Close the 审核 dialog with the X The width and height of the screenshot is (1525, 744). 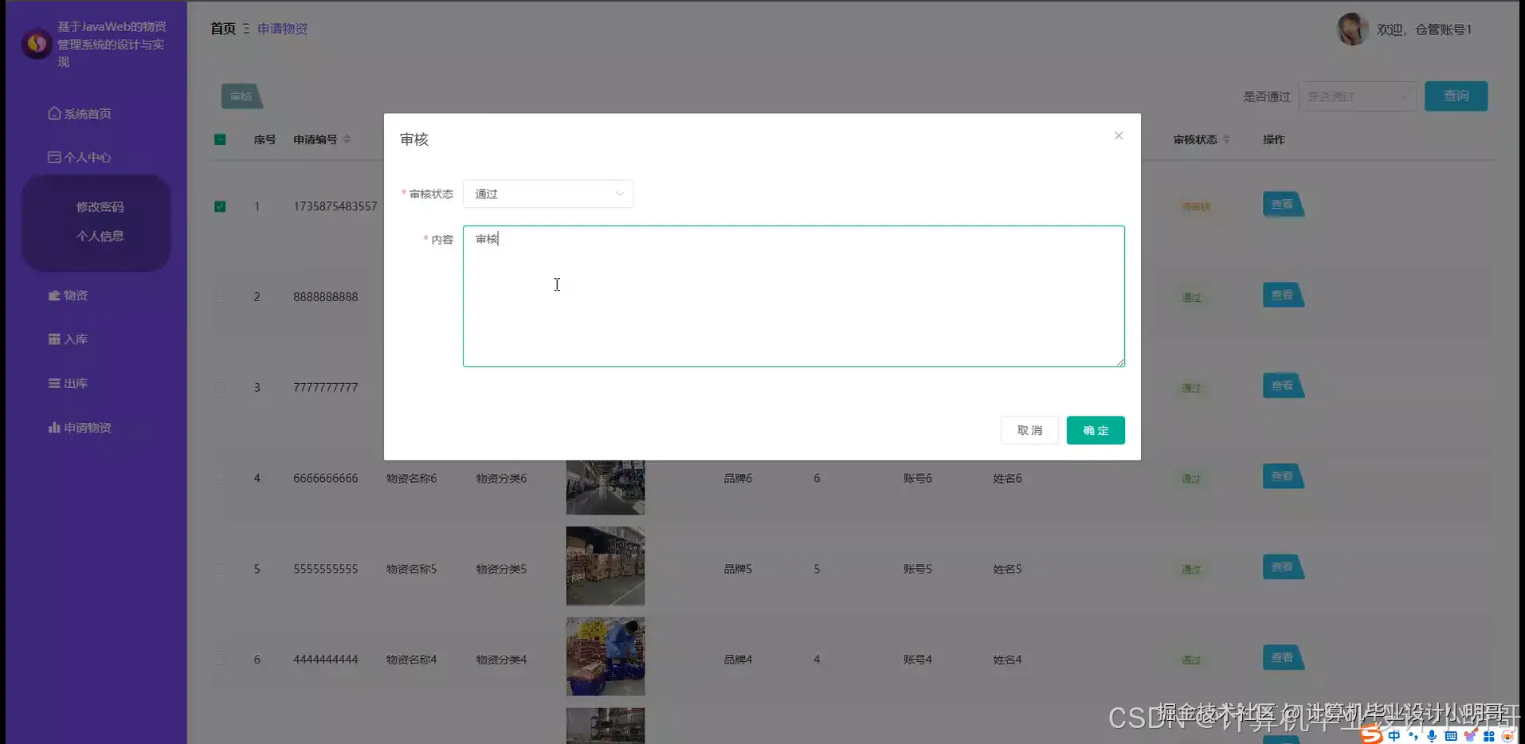[x=1119, y=136]
